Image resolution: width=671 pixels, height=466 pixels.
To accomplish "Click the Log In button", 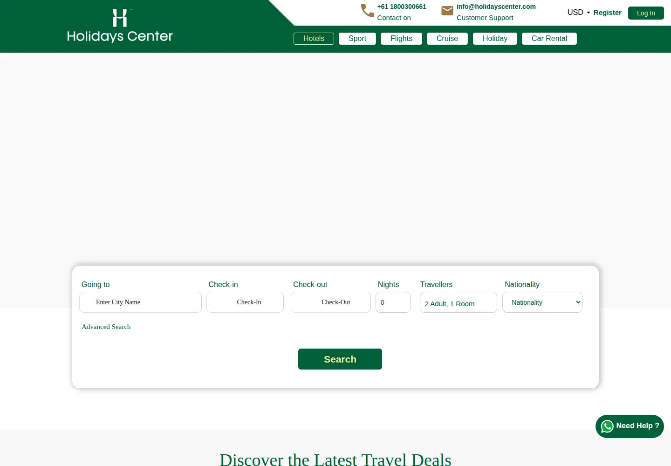I will tap(646, 13).
